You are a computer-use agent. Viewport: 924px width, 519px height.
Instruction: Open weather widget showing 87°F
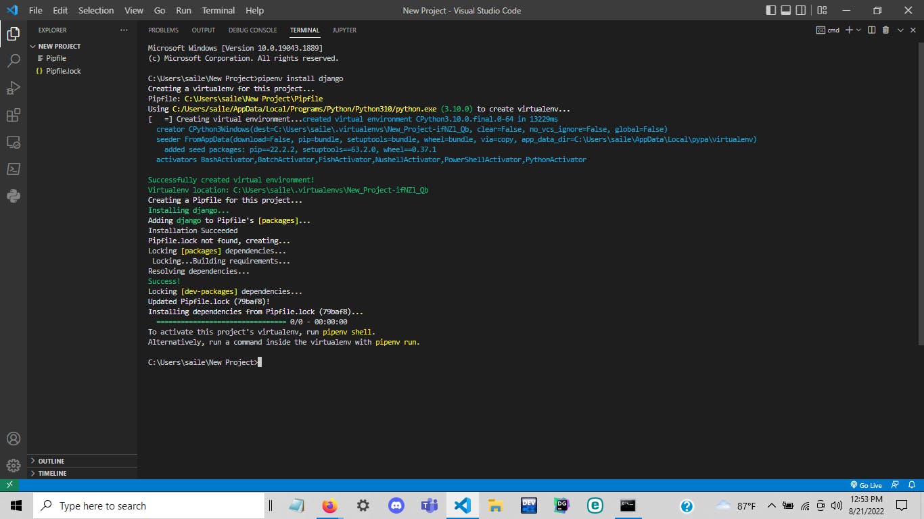(735, 505)
